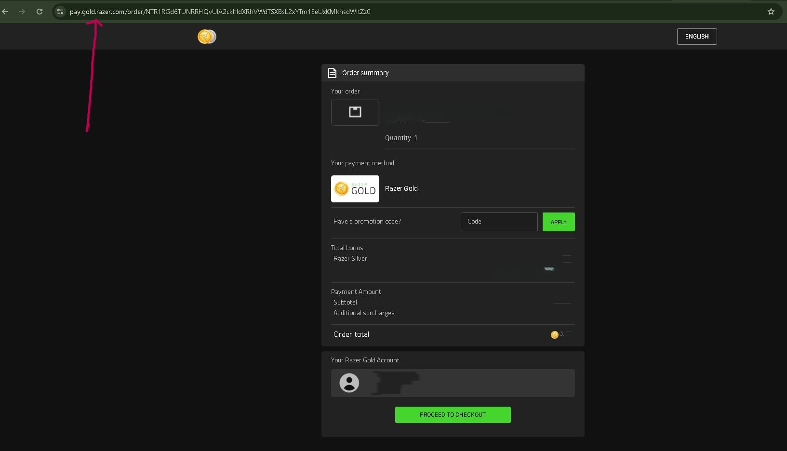Reload the page with the refresh icon

(x=40, y=12)
